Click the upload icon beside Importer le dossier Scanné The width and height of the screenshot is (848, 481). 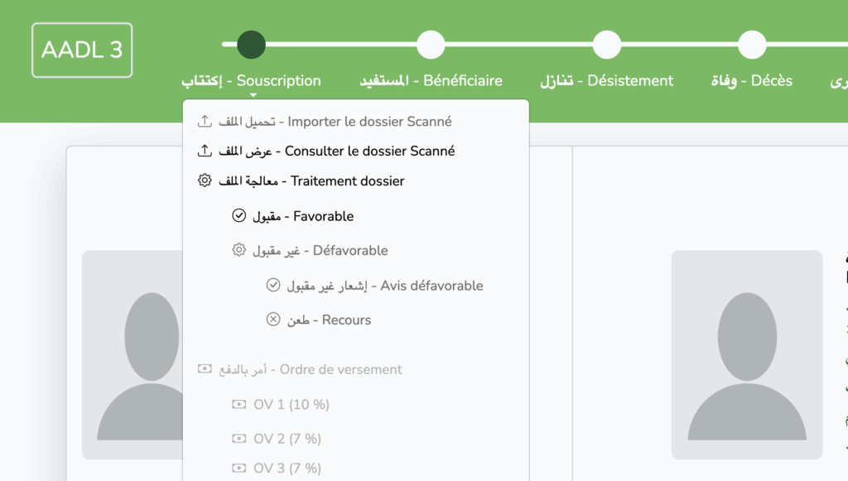coord(205,122)
